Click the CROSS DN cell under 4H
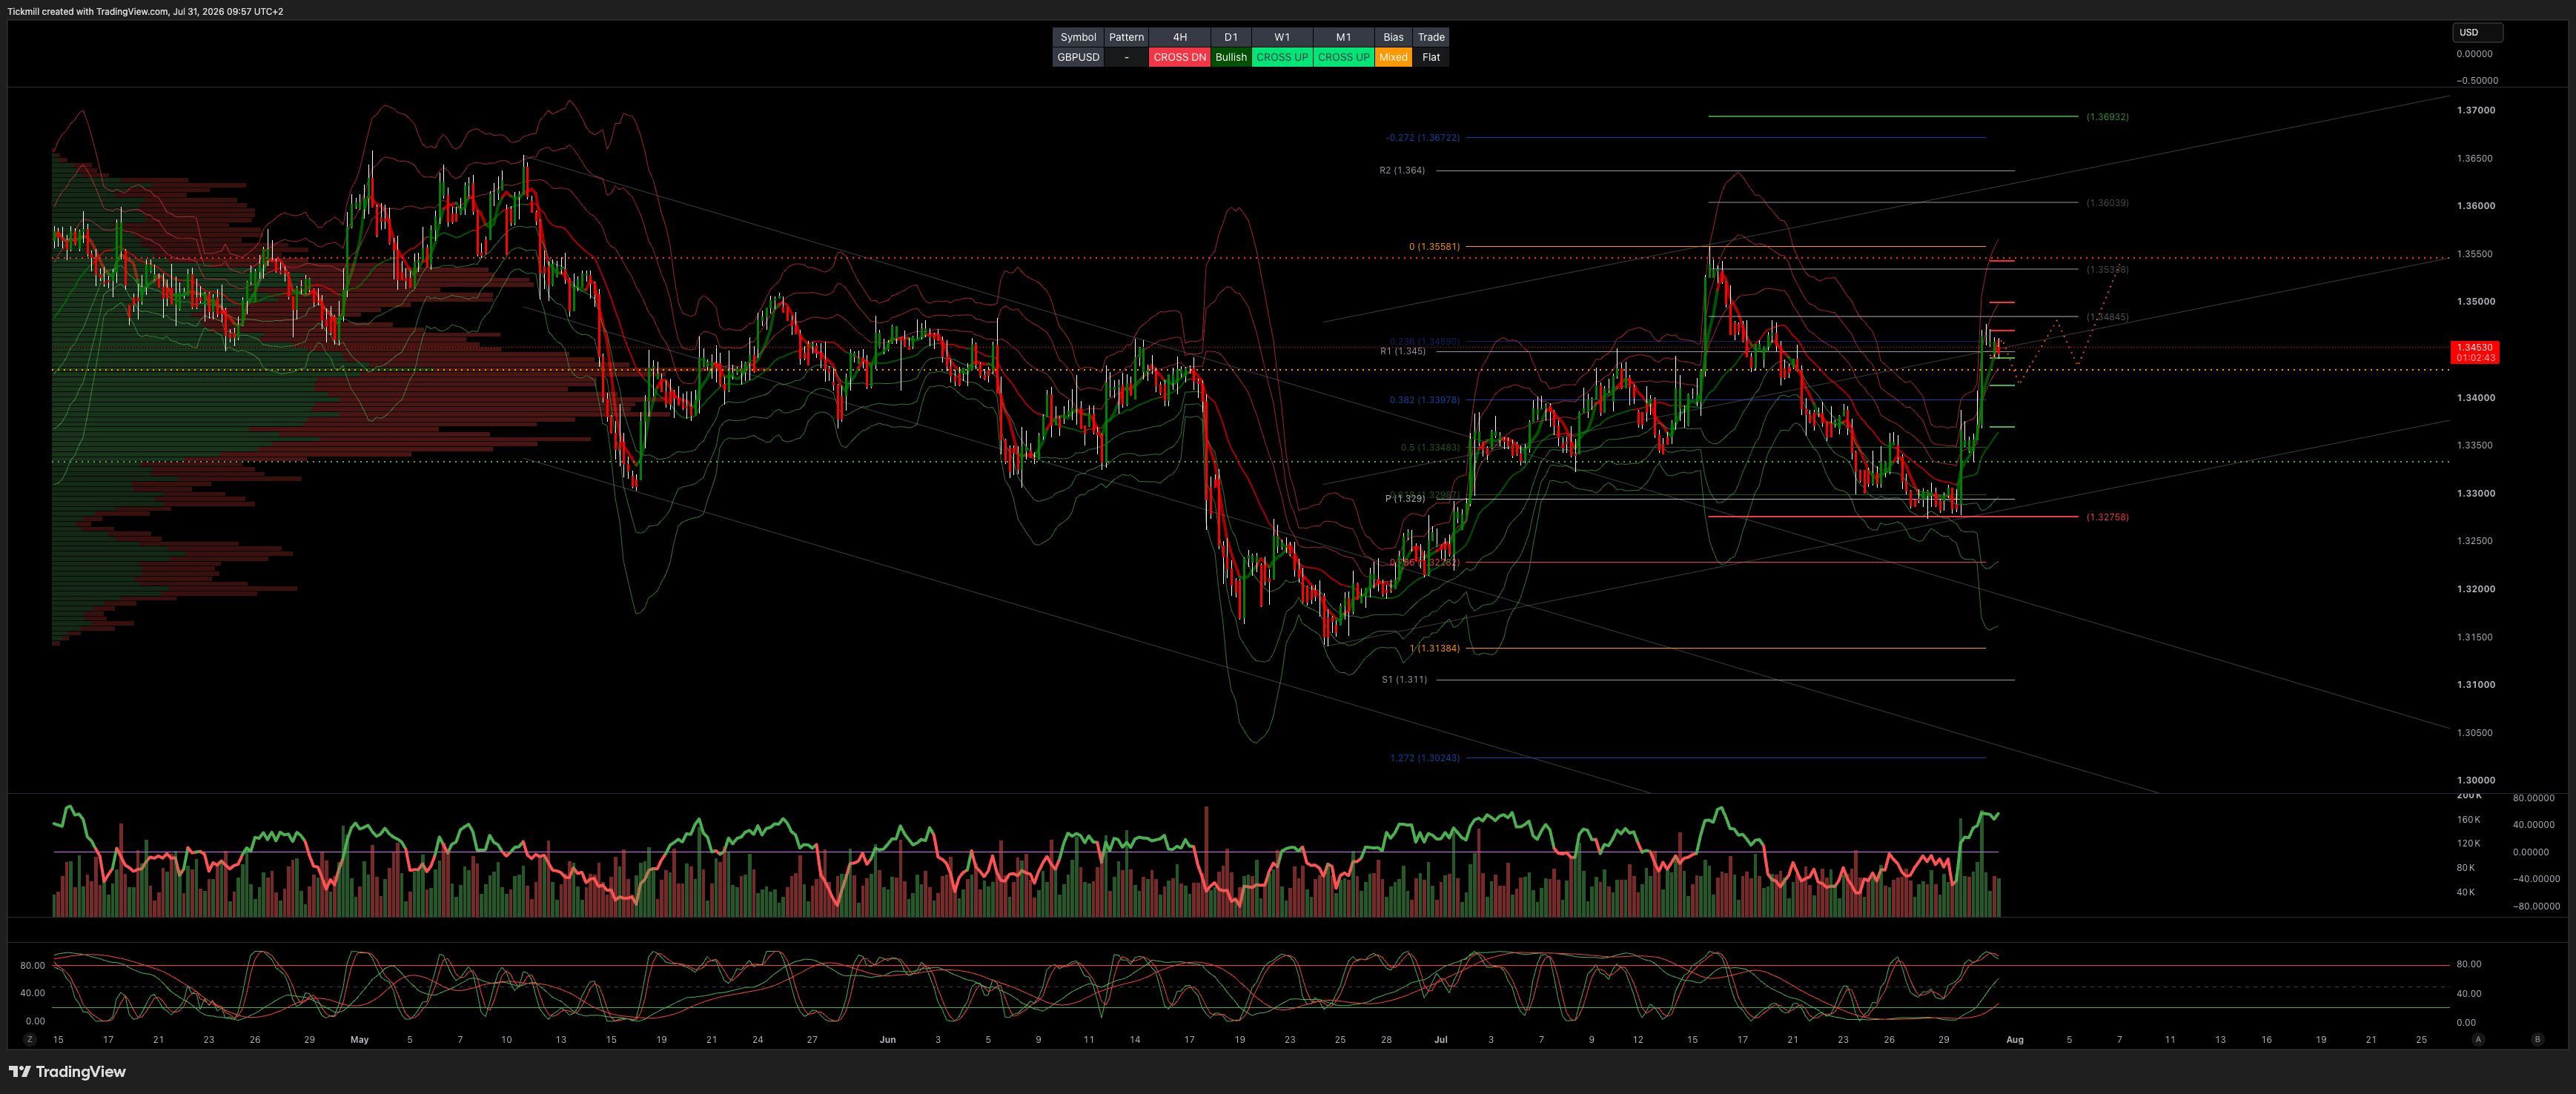 pyautogui.click(x=1180, y=57)
